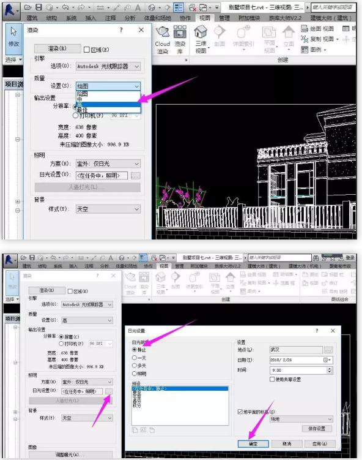The width and height of the screenshot is (362, 460).
Task: Toggle the 区域(E) checkbox in the top 渲染 dialog
Action: tap(87, 50)
